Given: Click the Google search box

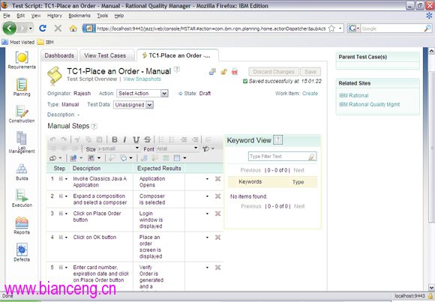Looking at the screenshot, I should coord(392,28).
